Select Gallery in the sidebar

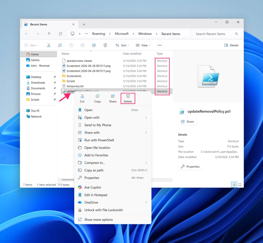[35, 60]
